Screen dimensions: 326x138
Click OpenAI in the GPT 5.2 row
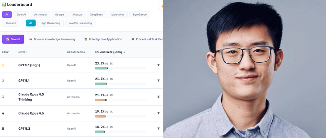[x=71, y=129]
